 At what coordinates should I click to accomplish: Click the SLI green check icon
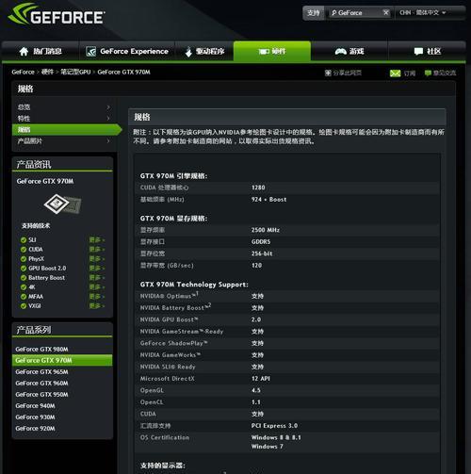pos(24,240)
